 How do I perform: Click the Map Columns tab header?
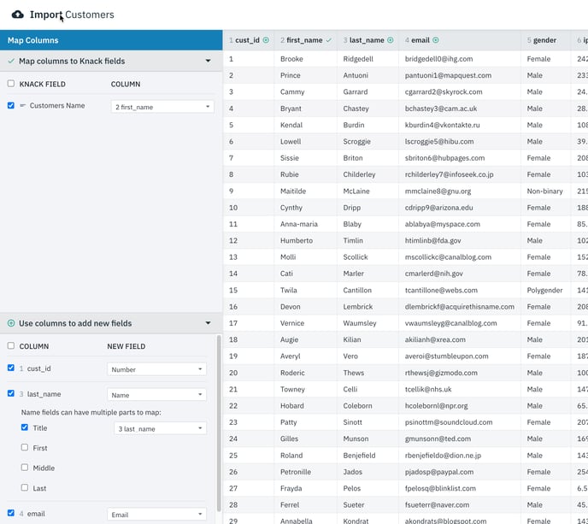[x=111, y=40]
